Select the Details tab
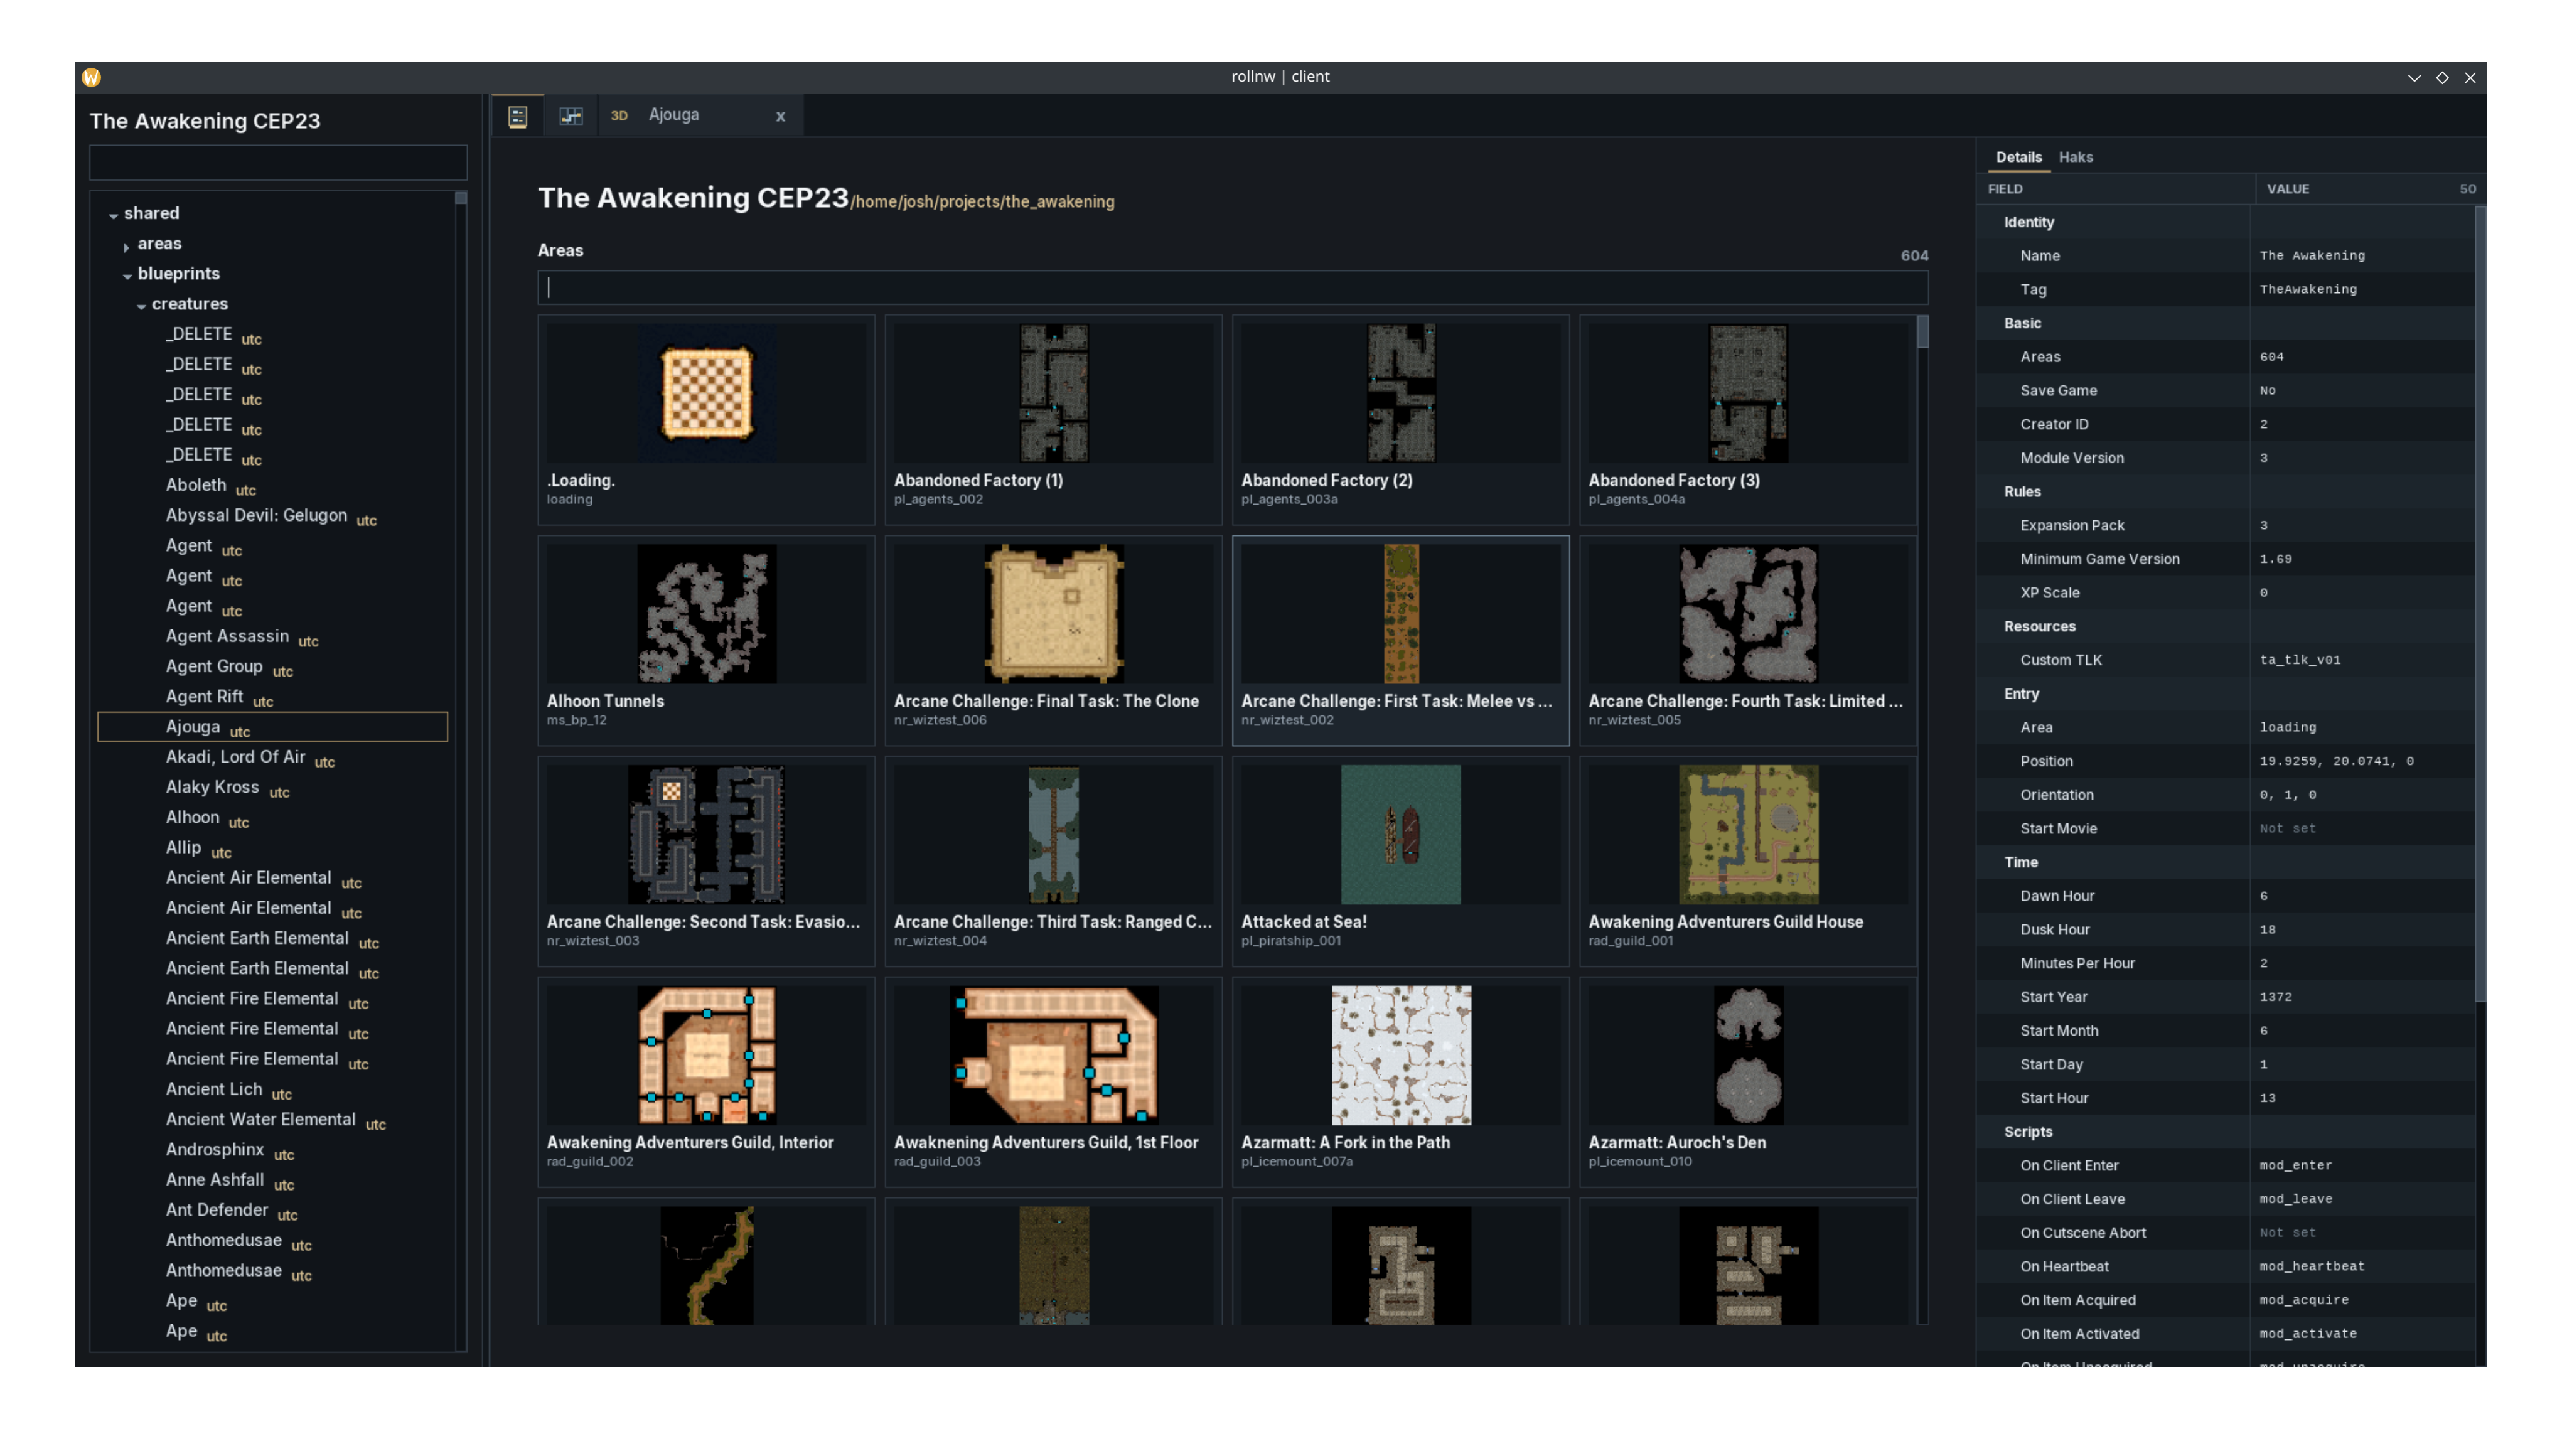 pos(2018,157)
